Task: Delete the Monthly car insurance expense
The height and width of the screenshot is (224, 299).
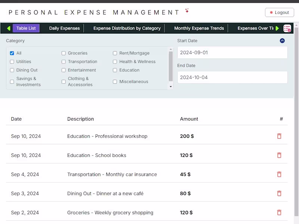Action: (279, 174)
